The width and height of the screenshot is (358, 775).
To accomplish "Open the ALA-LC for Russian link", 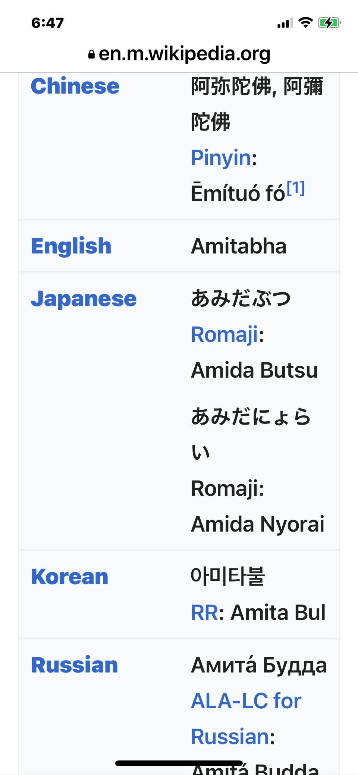I will coord(246,719).
